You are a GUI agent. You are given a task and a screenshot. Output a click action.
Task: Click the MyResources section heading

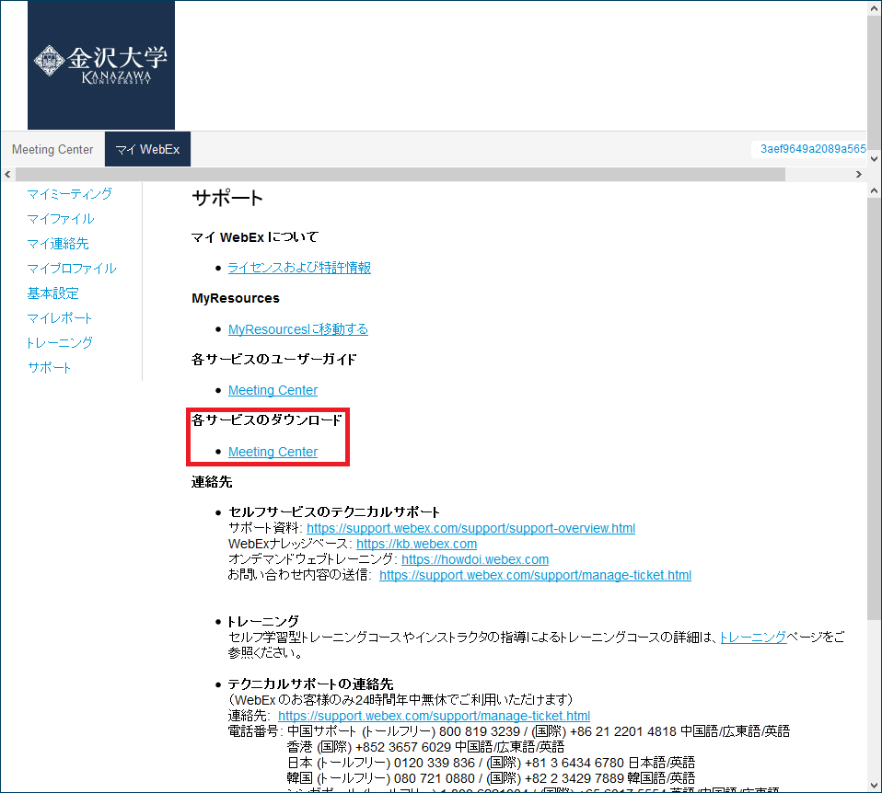236,298
